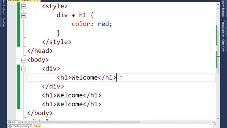Open the Toolbox side tab
Image resolution: width=227 pixels, height=128 pixels.
point(4,22)
